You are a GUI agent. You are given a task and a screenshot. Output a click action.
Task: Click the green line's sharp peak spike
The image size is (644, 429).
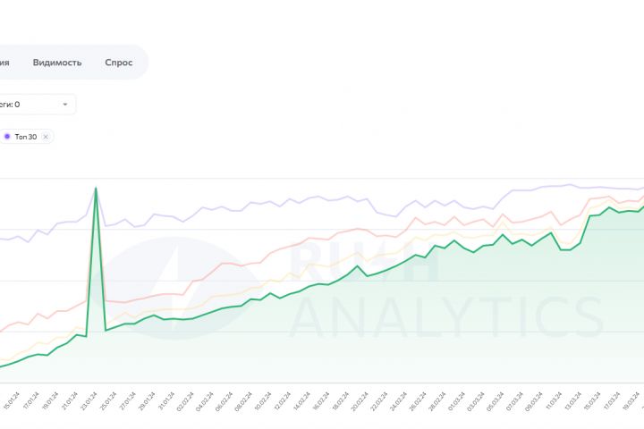coord(96,188)
